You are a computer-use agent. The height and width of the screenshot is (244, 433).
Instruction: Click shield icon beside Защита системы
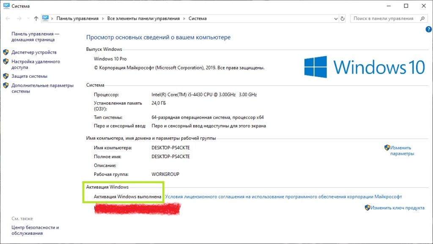coord(6,76)
